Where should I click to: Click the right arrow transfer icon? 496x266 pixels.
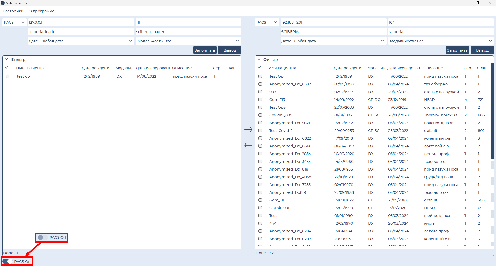pos(248,130)
